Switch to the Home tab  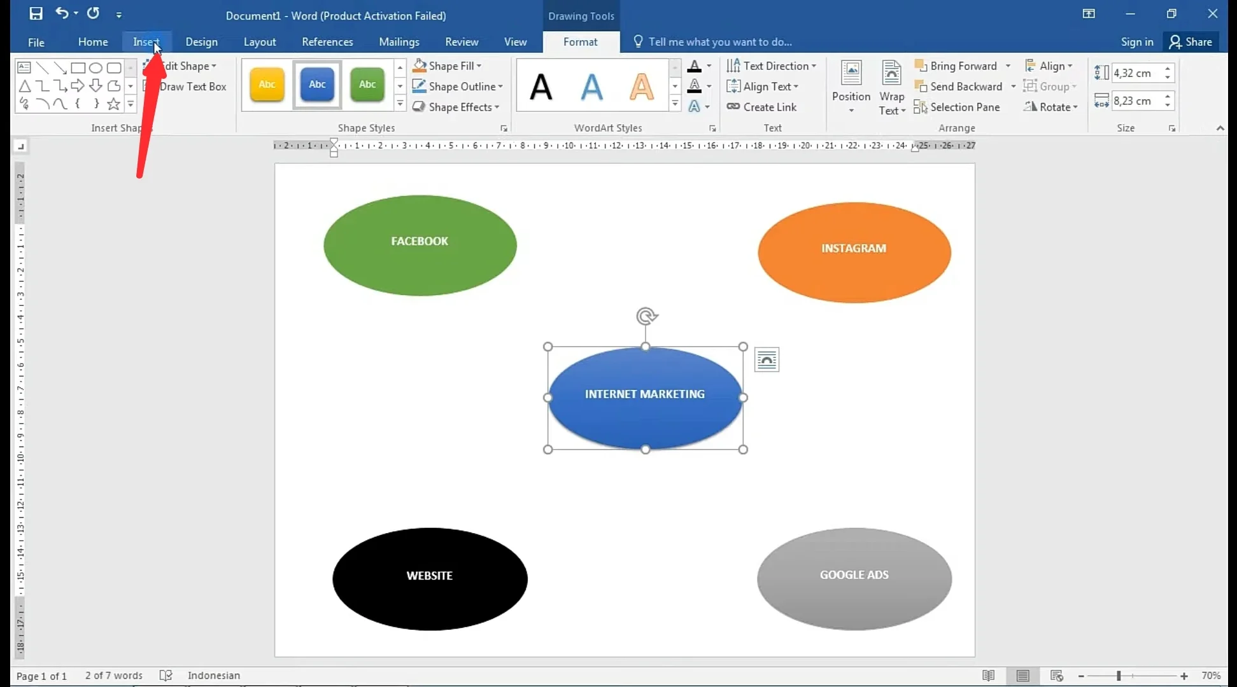93,42
